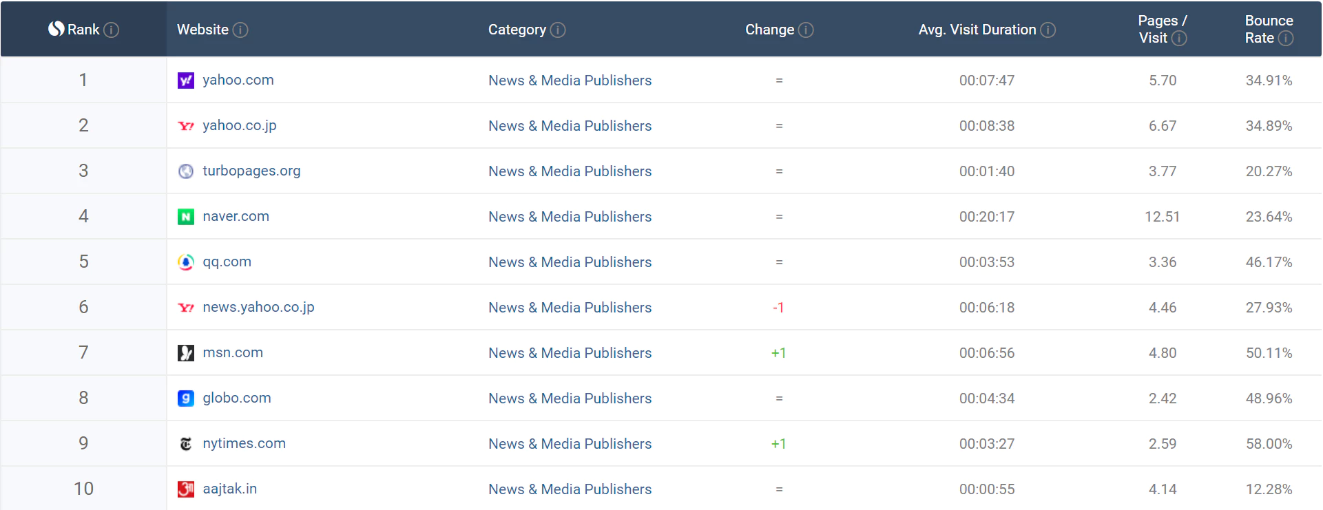Click the info icon next to Change
This screenshot has height=510, width=1323.
806,30
